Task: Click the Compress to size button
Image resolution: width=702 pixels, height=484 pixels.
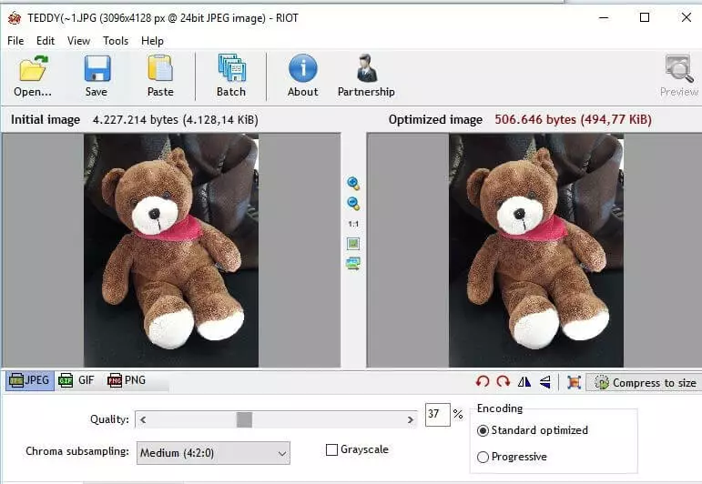Action: [x=645, y=382]
